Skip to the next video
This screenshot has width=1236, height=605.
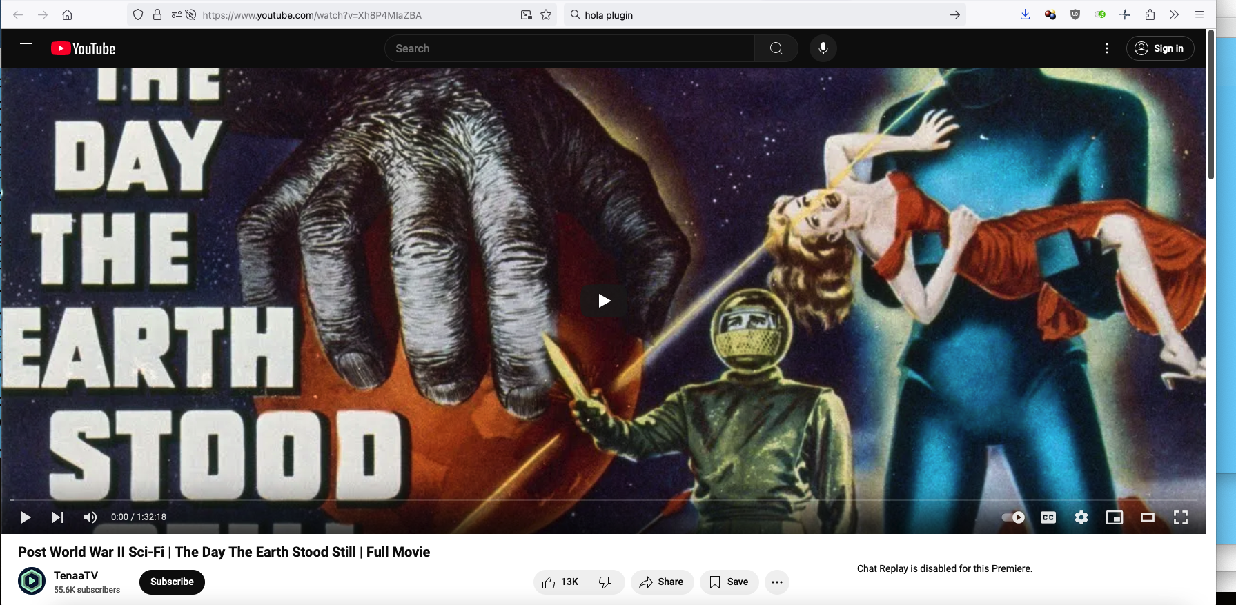[x=58, y=517]
